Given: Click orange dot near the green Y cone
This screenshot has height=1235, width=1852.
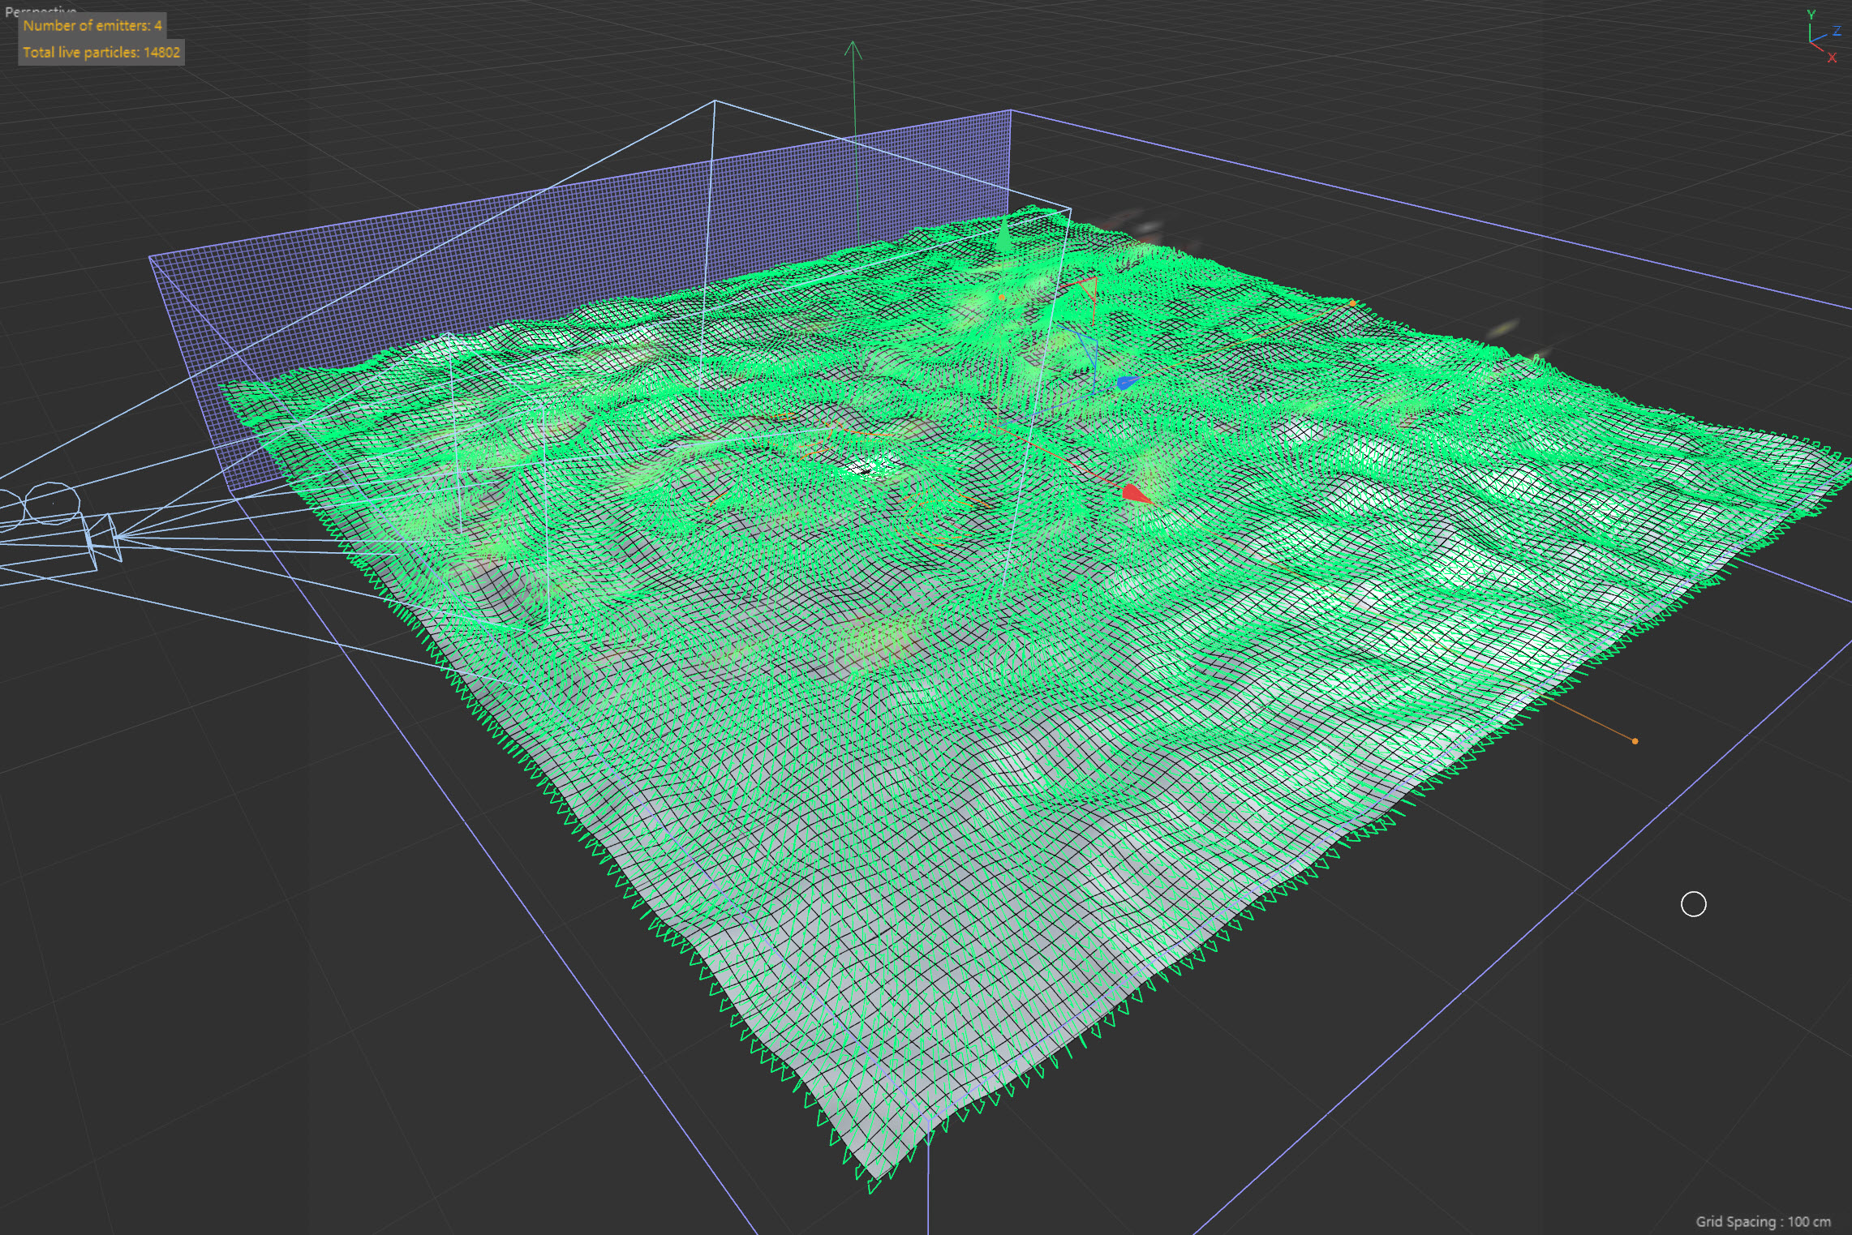Looking at the screenshot, I should [1003, 298].
